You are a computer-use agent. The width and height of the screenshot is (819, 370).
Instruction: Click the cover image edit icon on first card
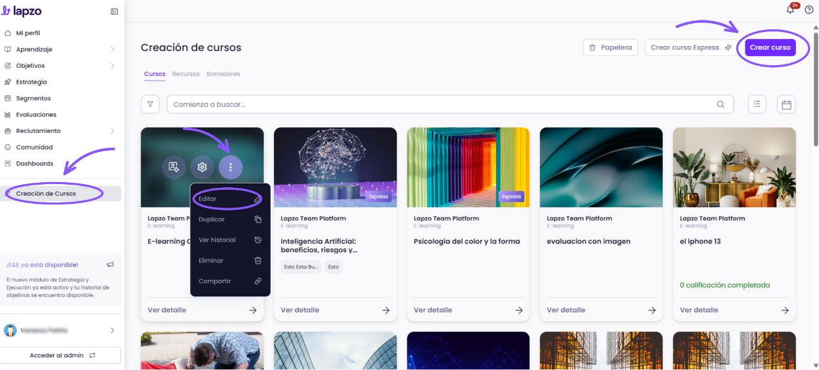pyautogui.click(x=174, y=167)
